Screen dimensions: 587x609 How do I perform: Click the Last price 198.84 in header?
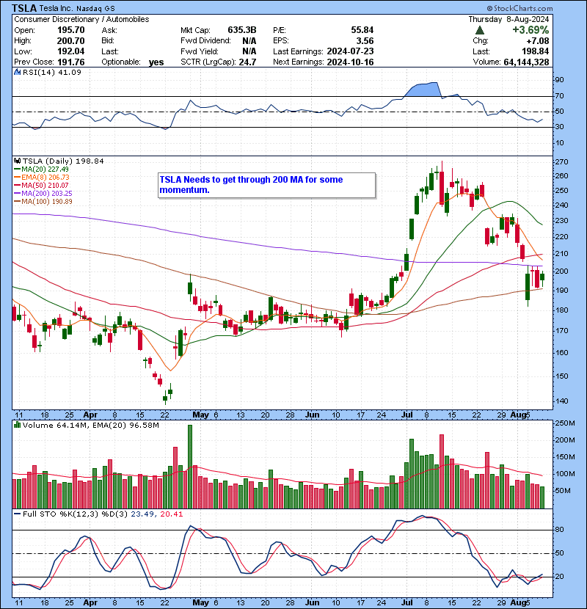[536, 51]
